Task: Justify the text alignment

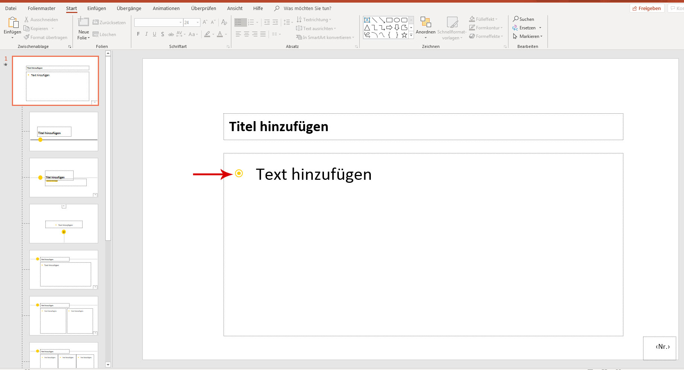Action: [263, 34]
